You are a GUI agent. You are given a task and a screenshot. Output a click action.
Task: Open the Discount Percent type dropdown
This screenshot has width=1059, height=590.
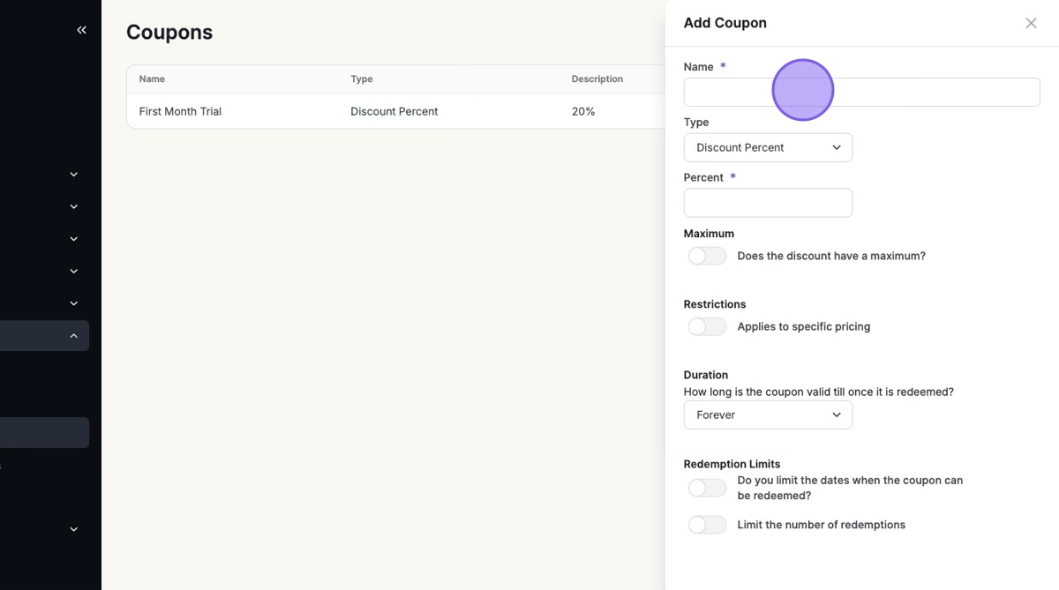pyautogui.click(x=767, y=147)
